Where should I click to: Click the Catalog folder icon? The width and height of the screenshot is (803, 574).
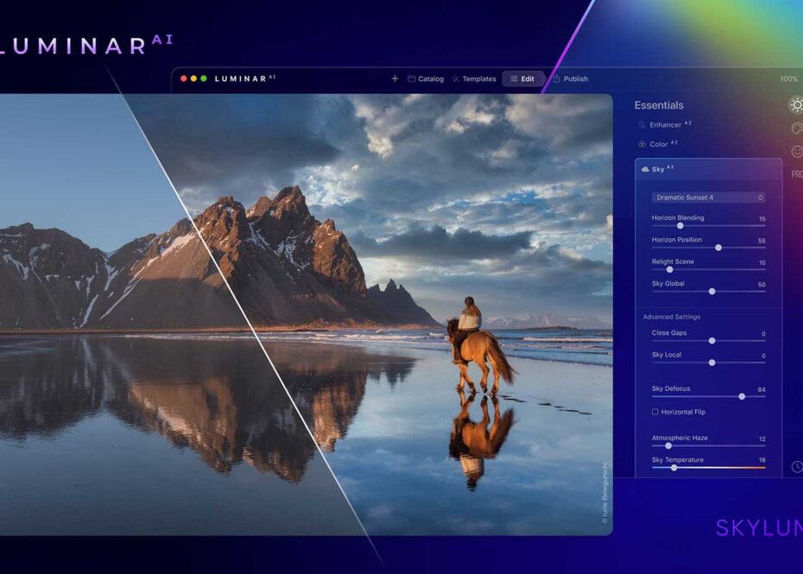(x=411, y=79)
